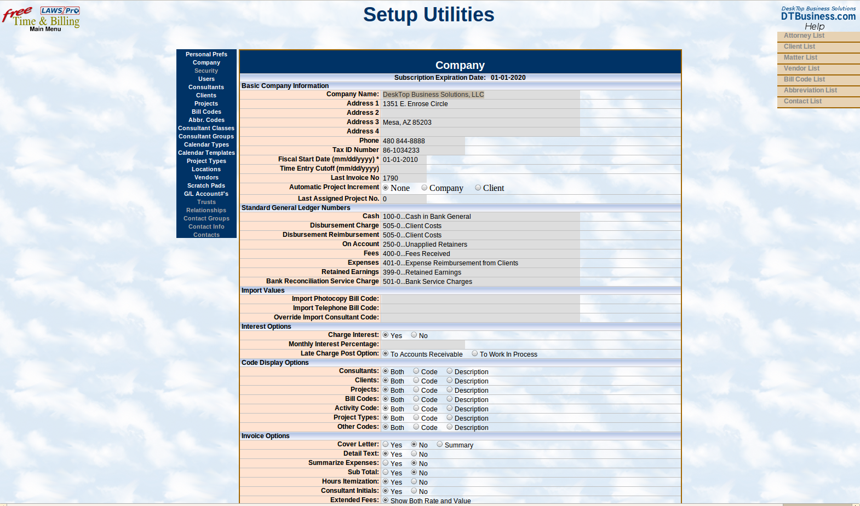Open Scratch Pads in the sidebar

207,185
